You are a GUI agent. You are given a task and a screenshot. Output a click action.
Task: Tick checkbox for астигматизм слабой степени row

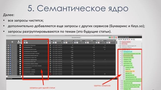[20, 64]
